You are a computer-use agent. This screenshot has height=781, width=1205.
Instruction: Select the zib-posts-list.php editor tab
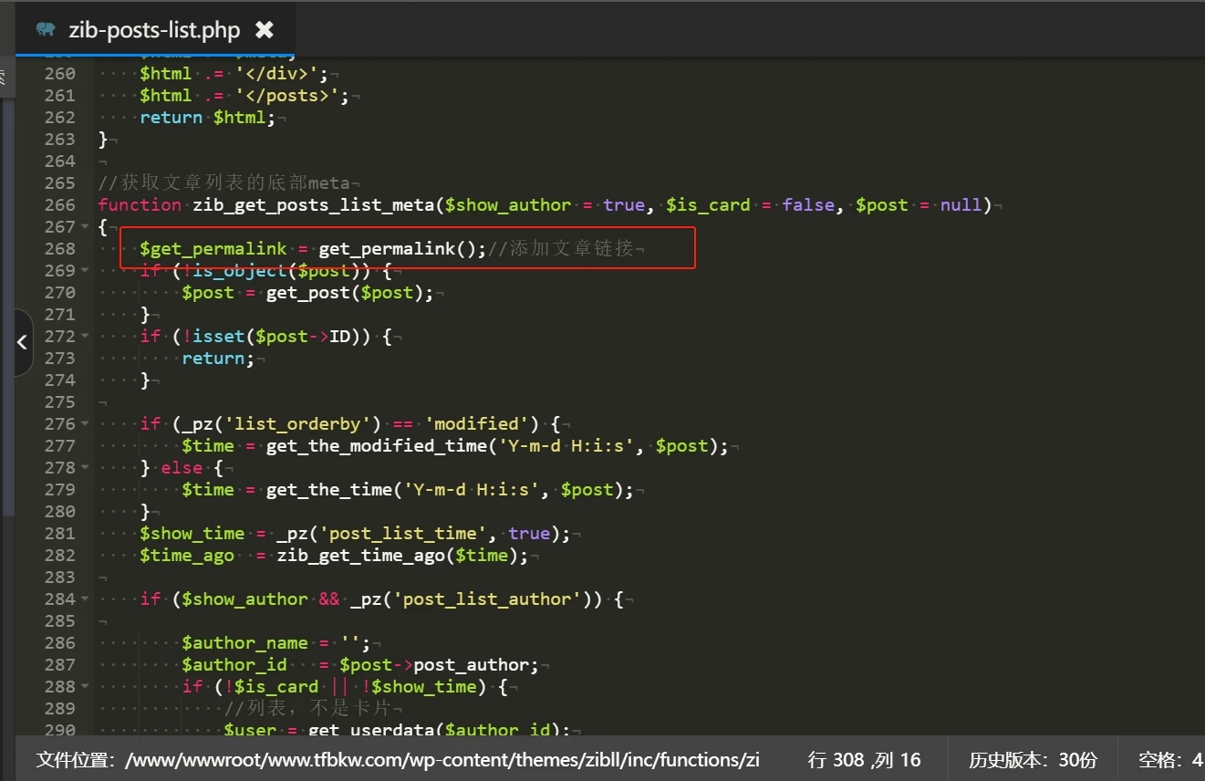(x=153, y=30)
